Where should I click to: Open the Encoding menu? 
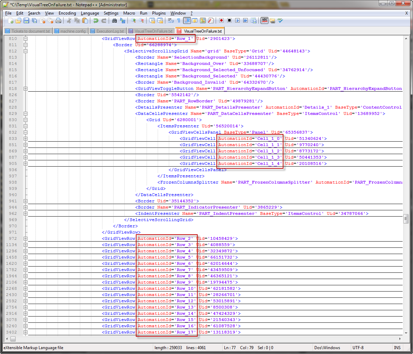click(67, 13)
